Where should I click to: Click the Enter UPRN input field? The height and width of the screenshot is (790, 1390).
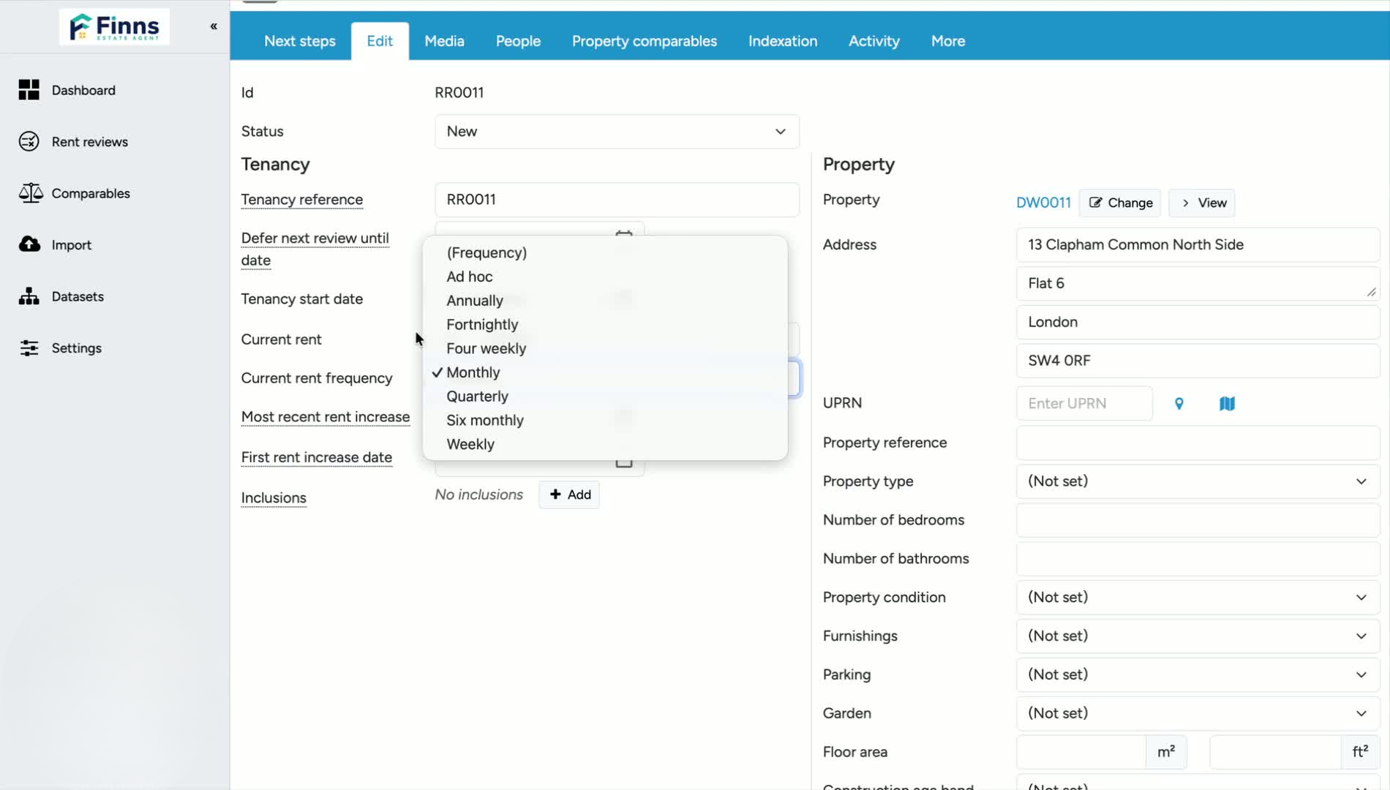tap(1084, 404)
